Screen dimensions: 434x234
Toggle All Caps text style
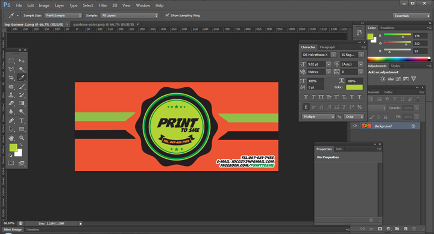pos(321,97)
